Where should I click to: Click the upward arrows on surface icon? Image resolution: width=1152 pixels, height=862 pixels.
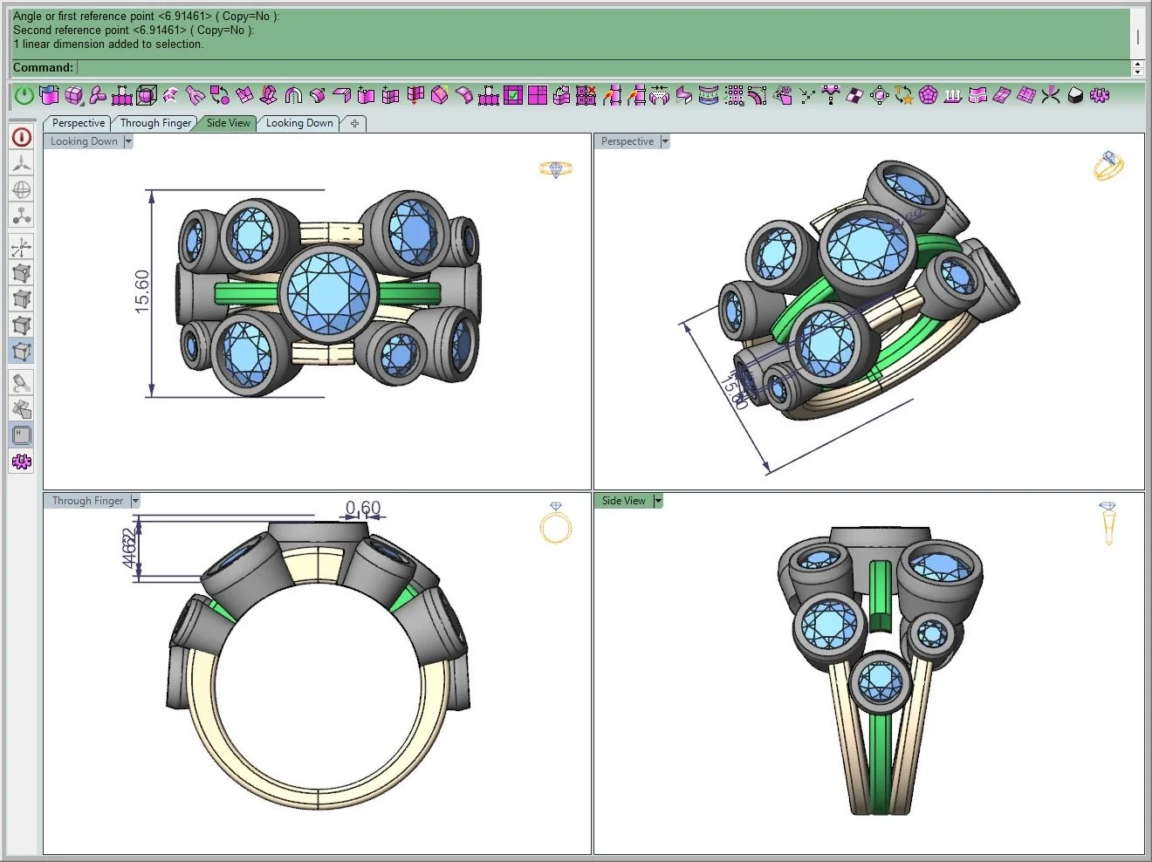click(x=952, y=95)
